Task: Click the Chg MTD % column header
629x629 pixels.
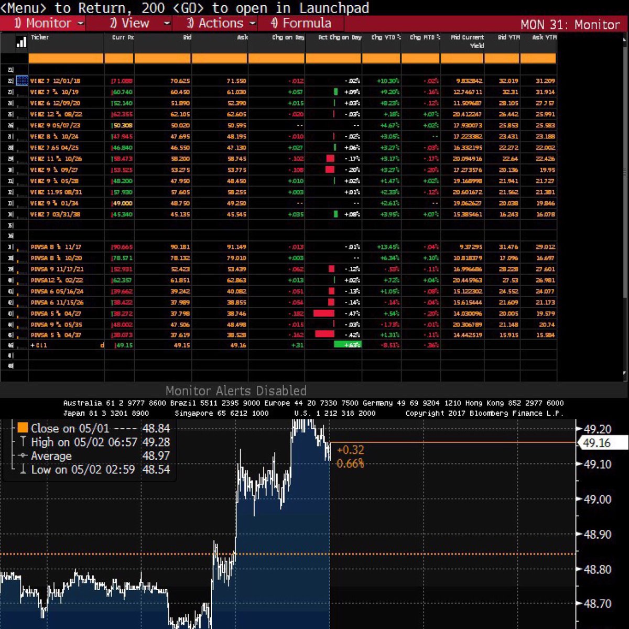Action: (425, 38)
